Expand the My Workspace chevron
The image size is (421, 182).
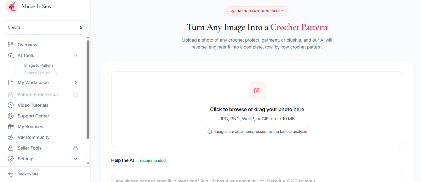point(76,82)
